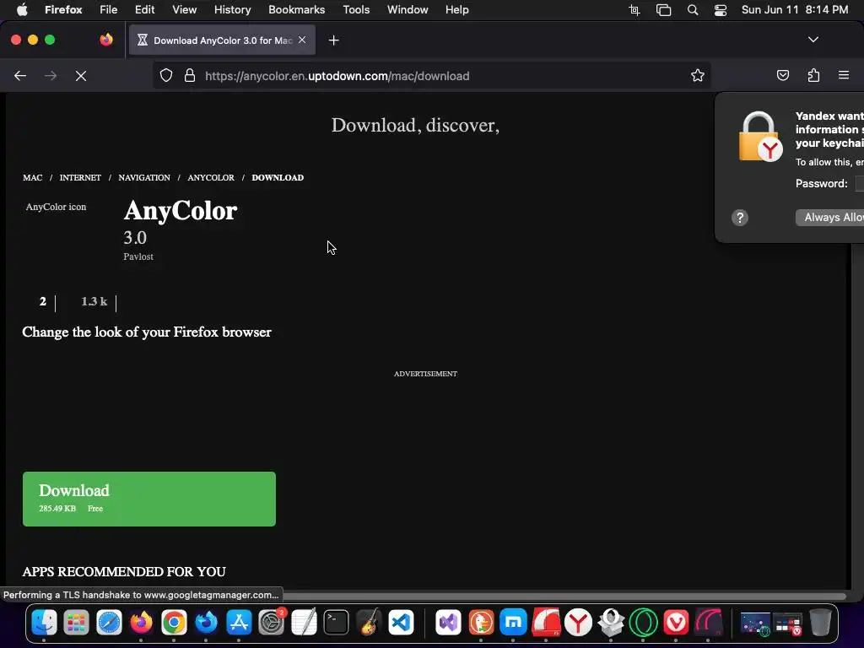Open App Store from the dock
Screen dimensions: 864x648
pos(239,623)
